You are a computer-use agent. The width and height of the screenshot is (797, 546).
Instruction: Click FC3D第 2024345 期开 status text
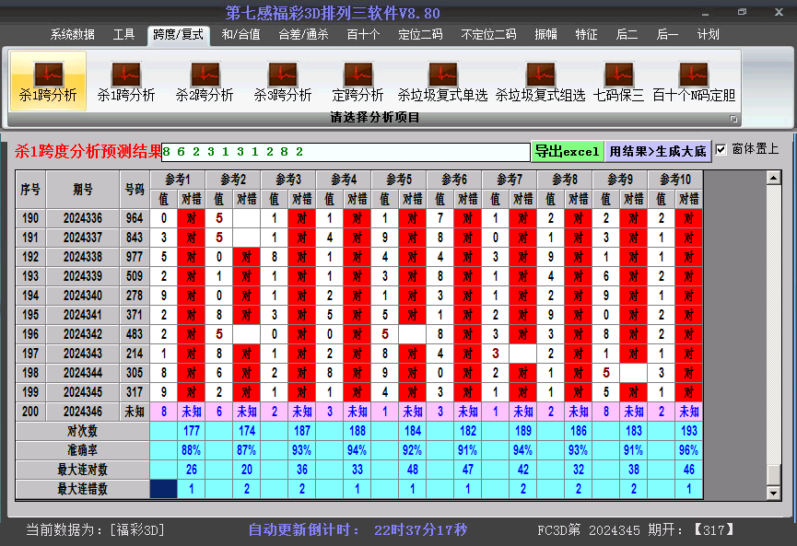(636, 530)
